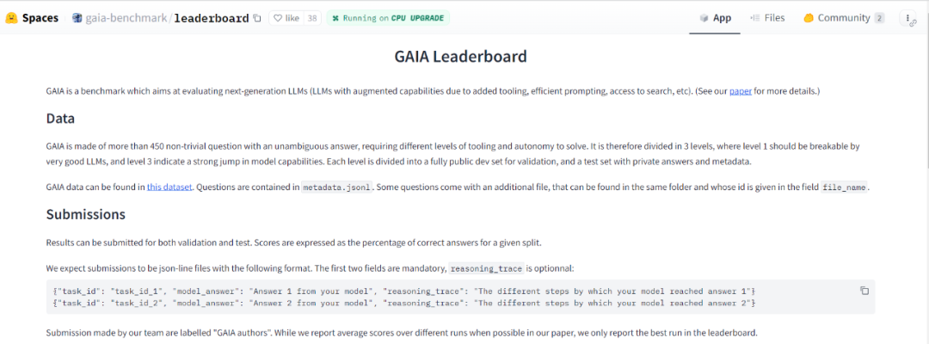Open the three-dots options menu
929x344 pixels.
pyautogui.click(x=909, y=18)
